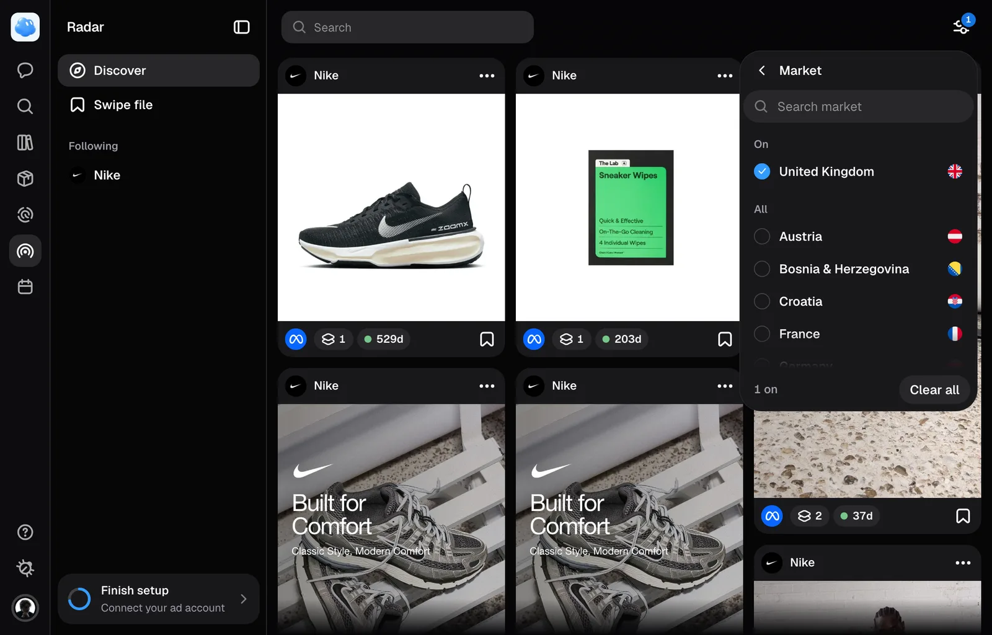This screenshot has height=635, width=992.
Task: Open the chat bubble icon in sidebar
Action: (x=25, y=70)
